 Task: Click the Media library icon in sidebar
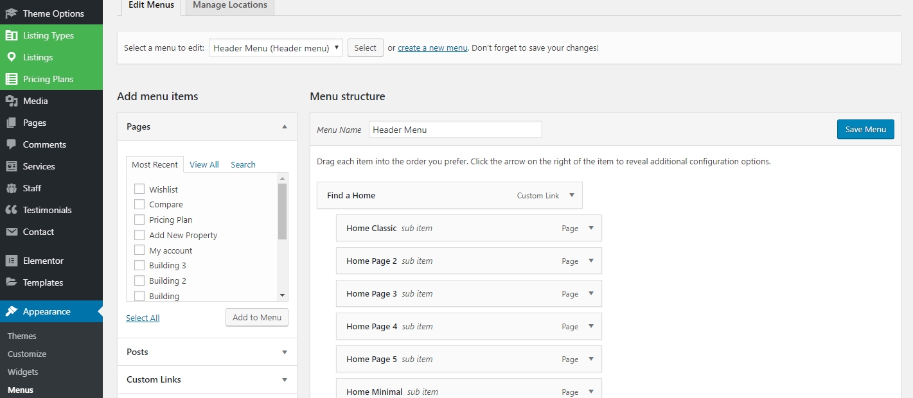point(11,101)
